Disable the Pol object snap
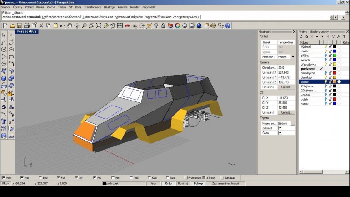 (58, 177)
